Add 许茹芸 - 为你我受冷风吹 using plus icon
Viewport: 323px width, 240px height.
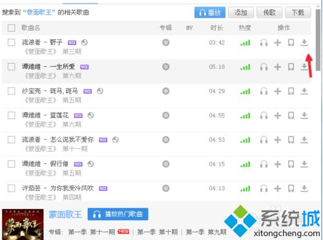tap(278, 188)
